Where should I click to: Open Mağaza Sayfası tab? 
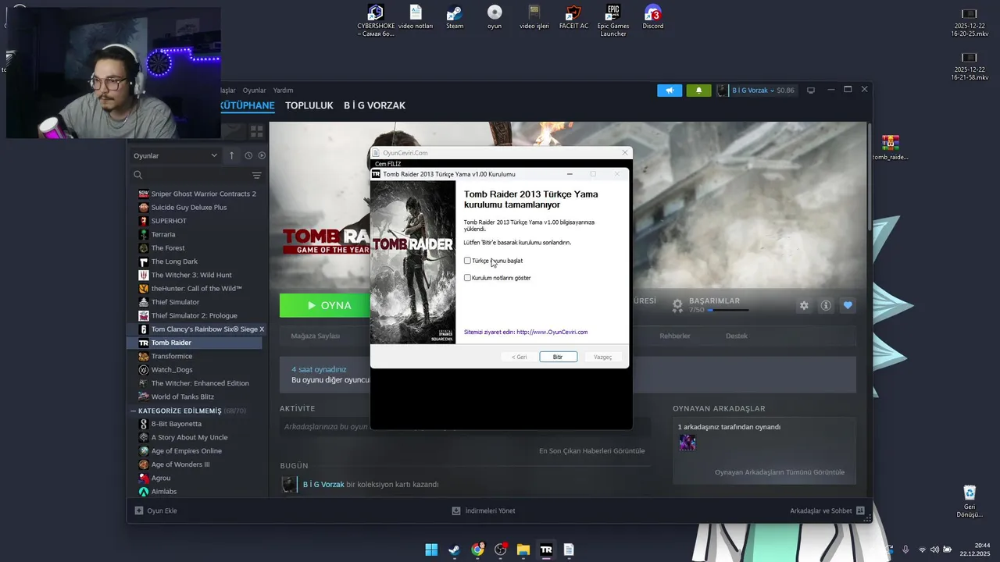316,336
